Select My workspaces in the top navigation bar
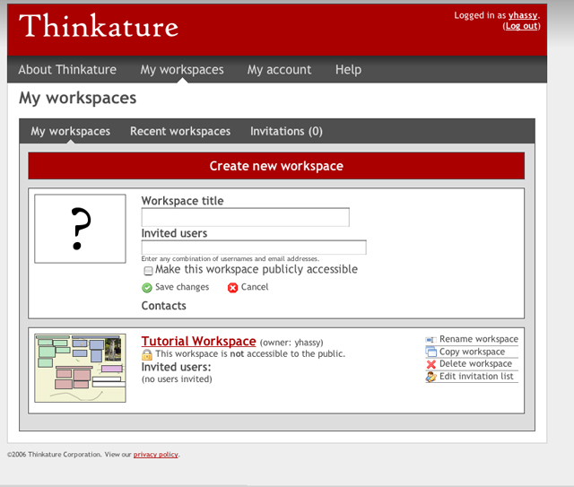Viewport: 574px width, 487px height. tap(182, 70)
